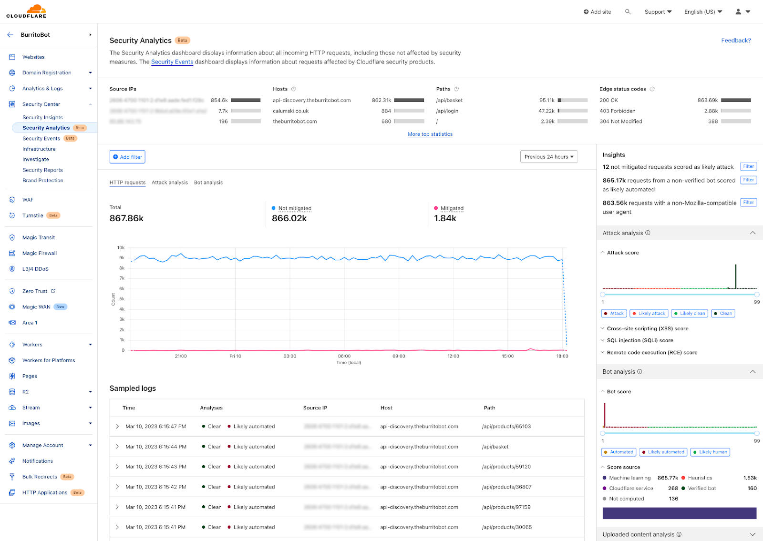Image resolution: width=763 pixels, height=541 pixels.
Task: Toggle the Likely attack score badge
Action: click(649, 313)
